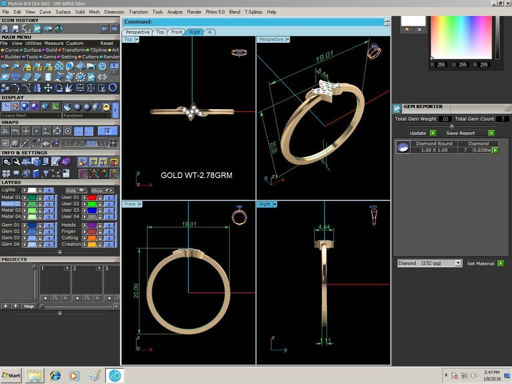The width and height of the screenshot is (512, 384).
Task: Toggle visibility of Heads layer
Action: [x=109, y=225]
